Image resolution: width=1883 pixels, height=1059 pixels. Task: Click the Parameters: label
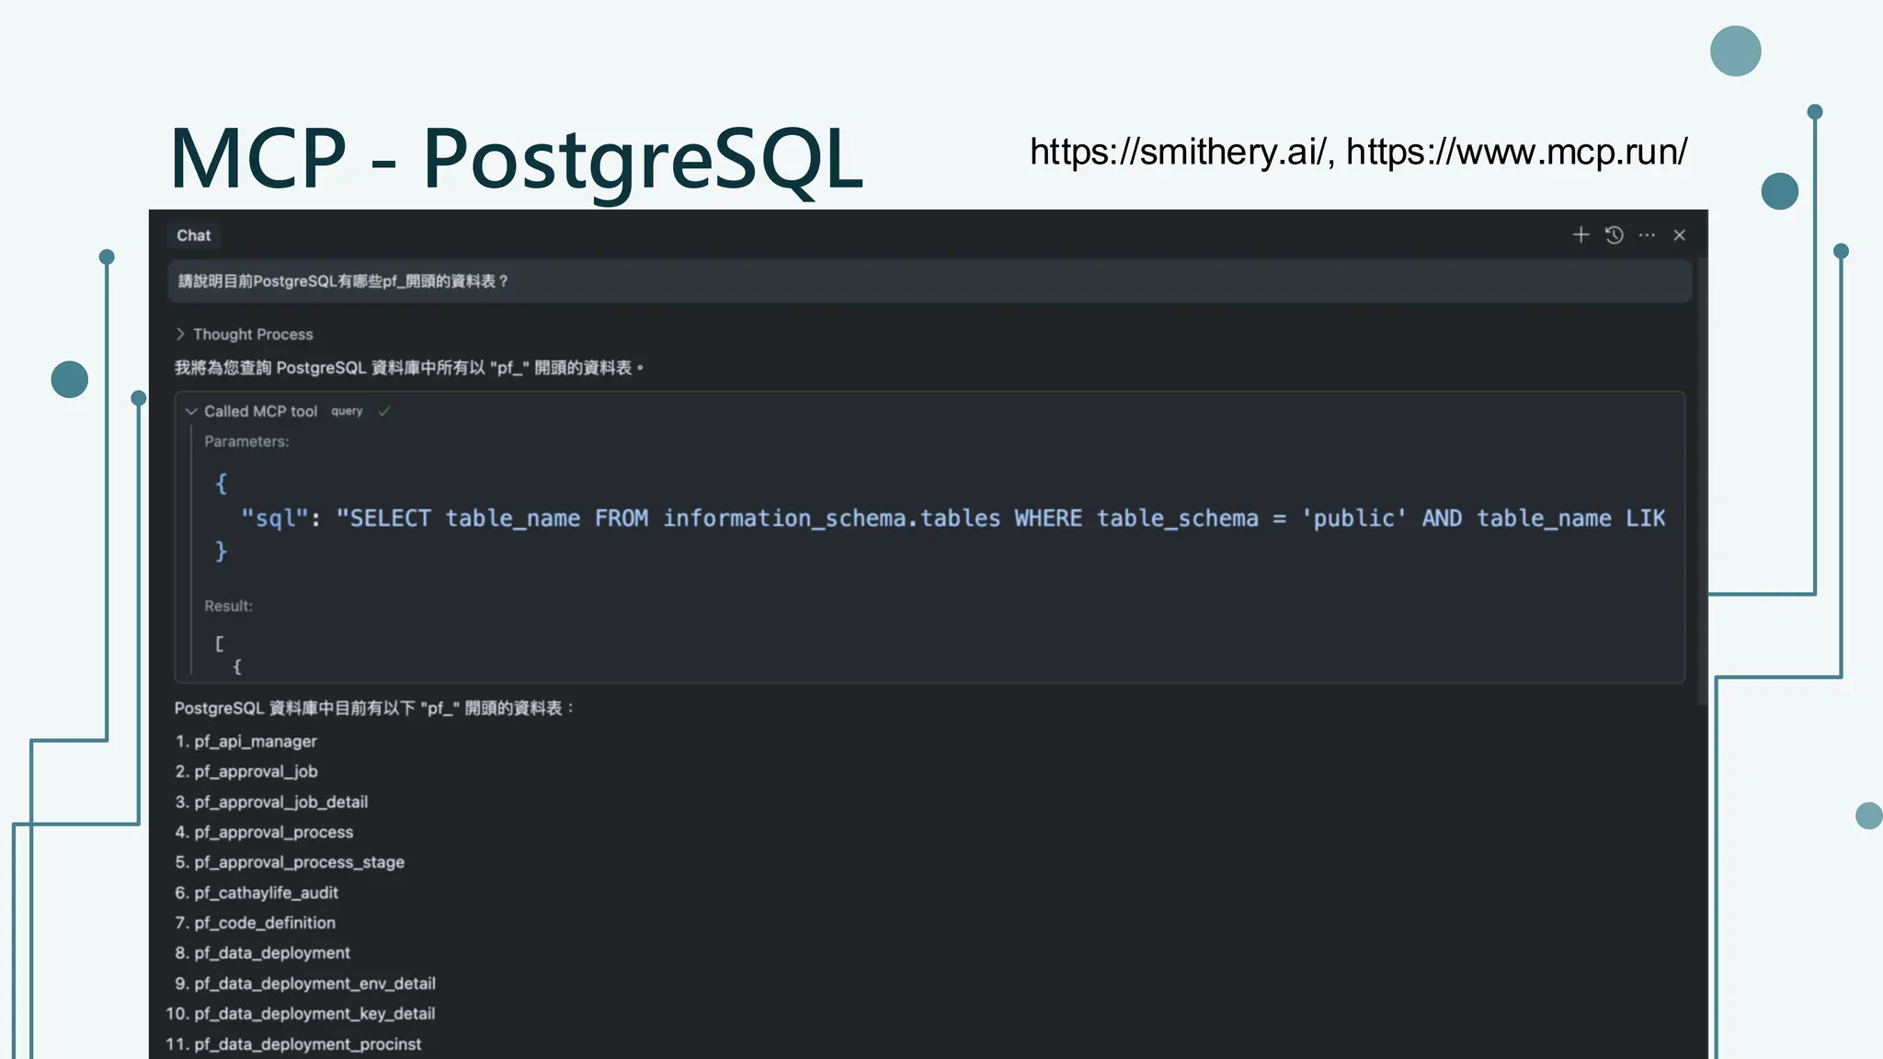[x=246, y=442]
